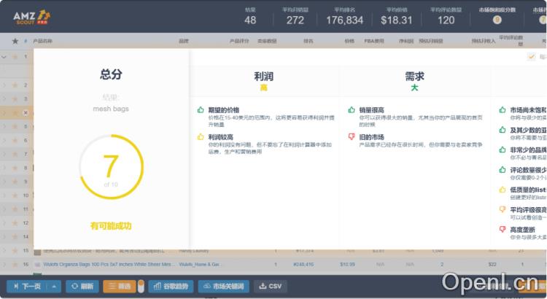Click the remove icon on row 4
The height and width of the screenshot is (299, 547).
[26, 113]
